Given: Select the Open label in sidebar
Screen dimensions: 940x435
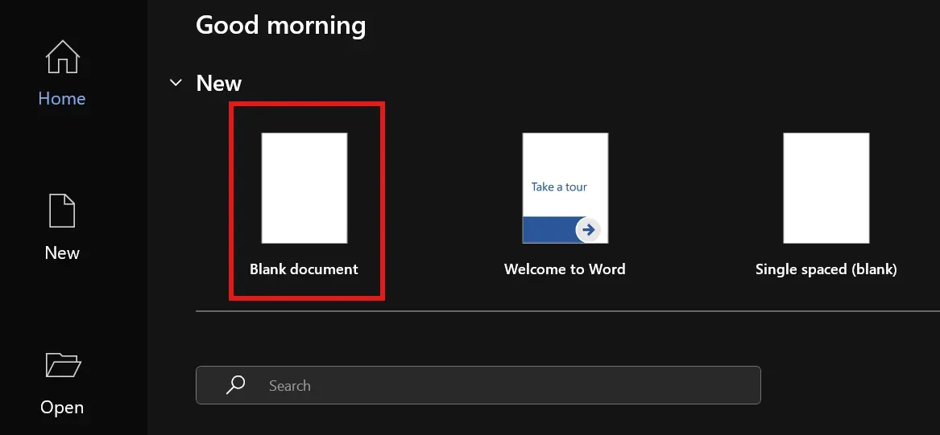Looking at the screenshot, I should tap(62, 408).
